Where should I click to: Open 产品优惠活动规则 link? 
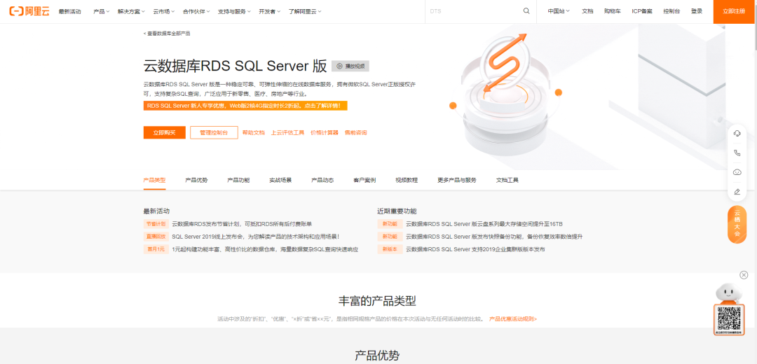(512, 319)
